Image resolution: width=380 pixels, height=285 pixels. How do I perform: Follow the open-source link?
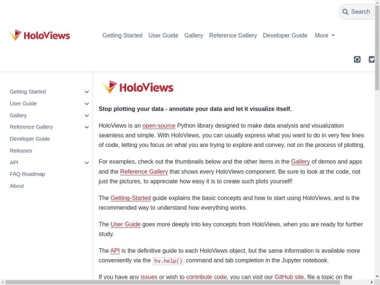(x=159, y=125)
